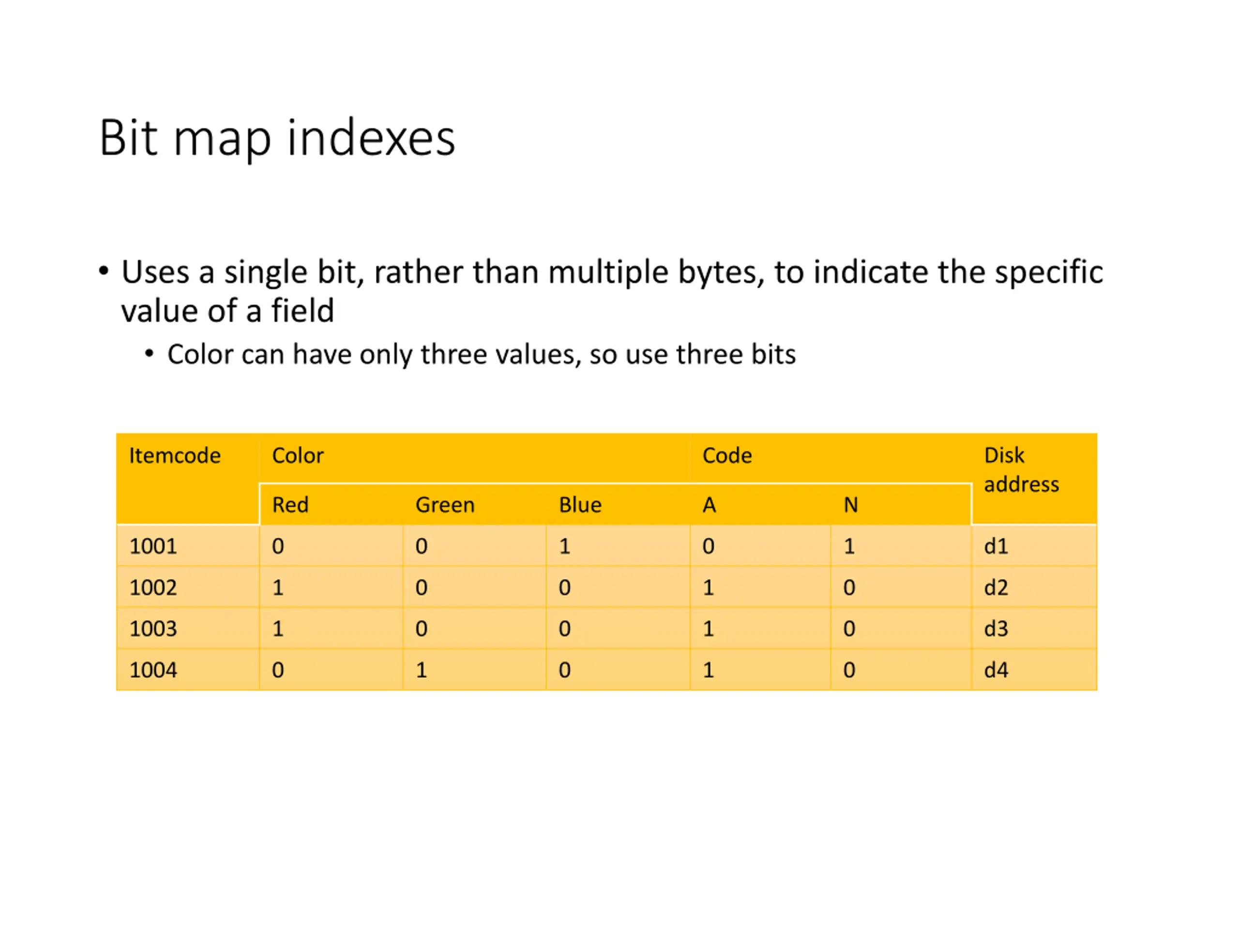Click itemcode cell 1002
Screen dimensions: 1239x929
pyautogui.click(x=188, y=587)
